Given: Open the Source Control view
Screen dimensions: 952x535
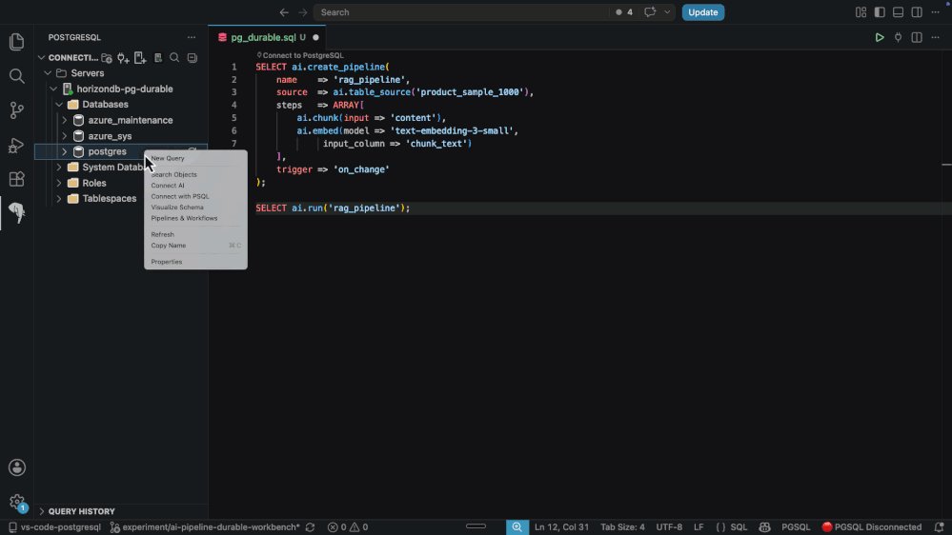Looking at the screenshot, I should [17, 110].
